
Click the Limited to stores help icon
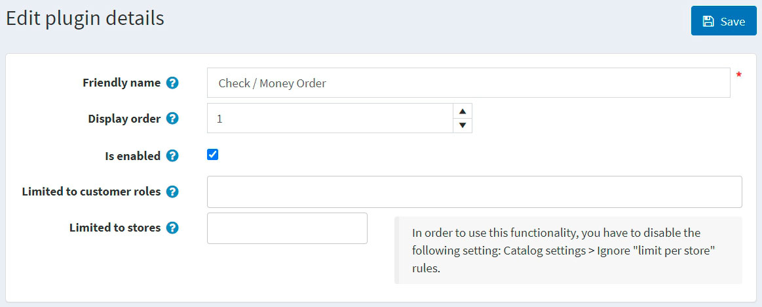(x=172, y=228)
